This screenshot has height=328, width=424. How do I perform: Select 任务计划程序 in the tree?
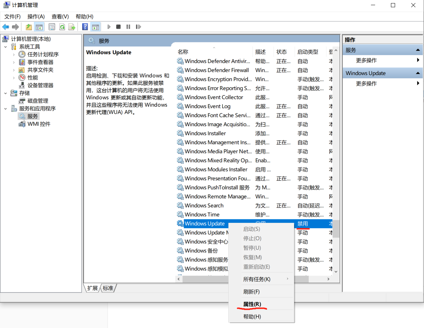click(43, 54)
